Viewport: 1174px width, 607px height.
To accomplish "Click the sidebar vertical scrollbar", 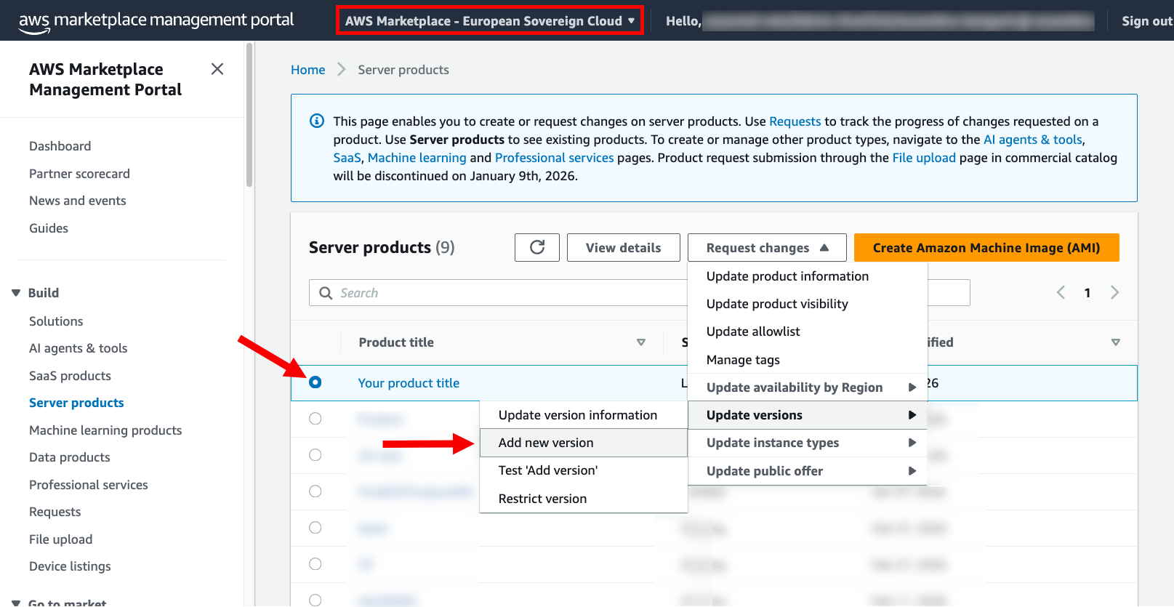I will (x=249, y=115).
